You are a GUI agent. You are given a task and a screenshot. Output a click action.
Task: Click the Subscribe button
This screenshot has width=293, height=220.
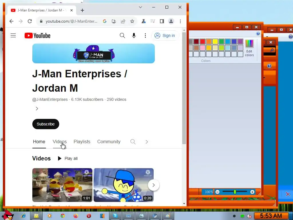(x=45, y=124)
